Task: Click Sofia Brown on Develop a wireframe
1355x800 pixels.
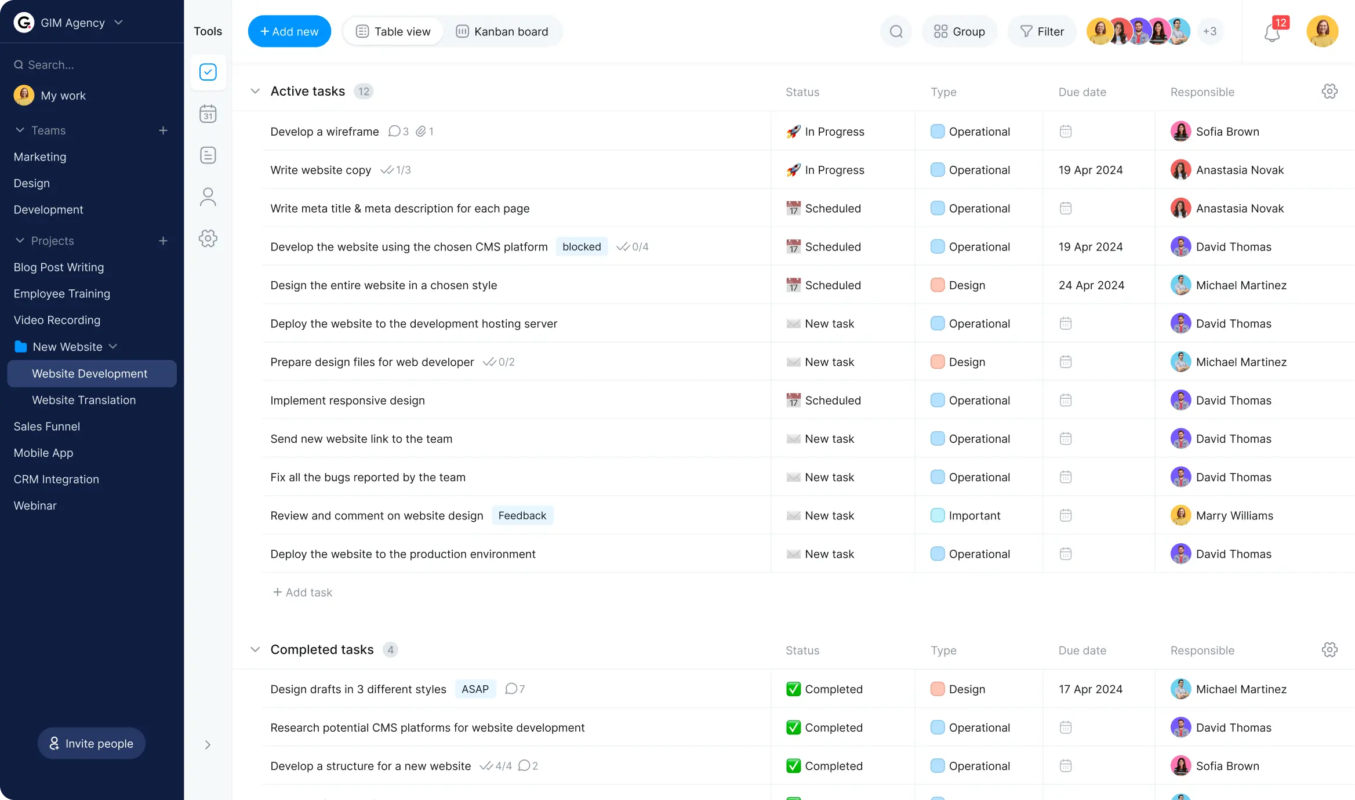Action: coord(1215,132)
